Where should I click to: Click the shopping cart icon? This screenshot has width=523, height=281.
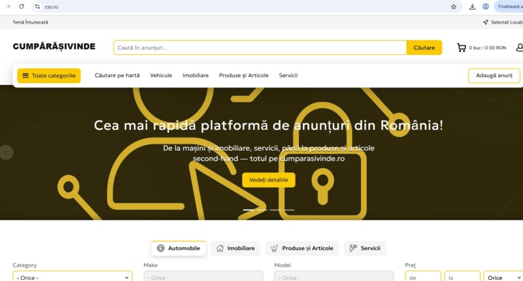(x=462, y=48)
